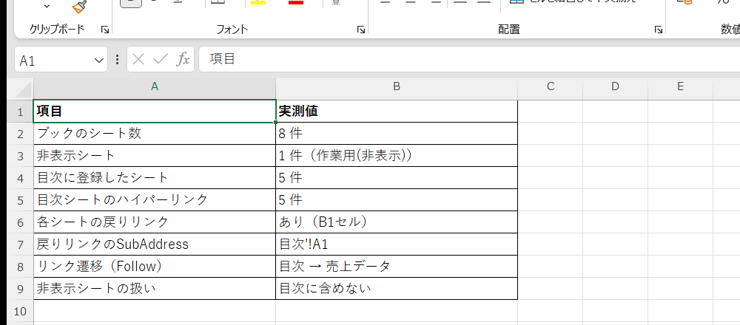Select the header cell 項目
740x325 pixels.
click(155, 112)
